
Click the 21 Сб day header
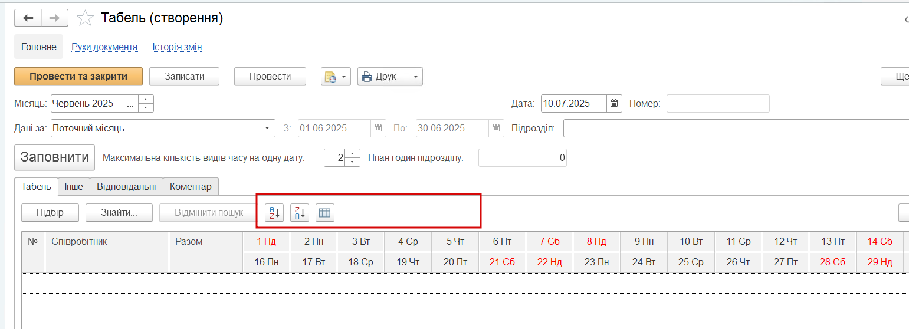[503, 262]
